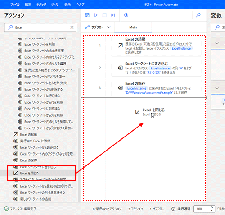Decrease 実行遅延 with the stepper down arrow
The width and height of the screenshot is (225, 215).
212,210
